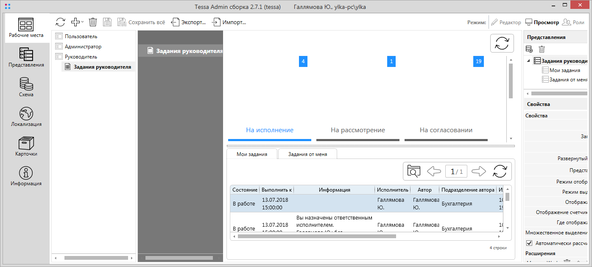Click the trash delete icon in toolbar
This screenshot has height=267, width=592.
93,22
